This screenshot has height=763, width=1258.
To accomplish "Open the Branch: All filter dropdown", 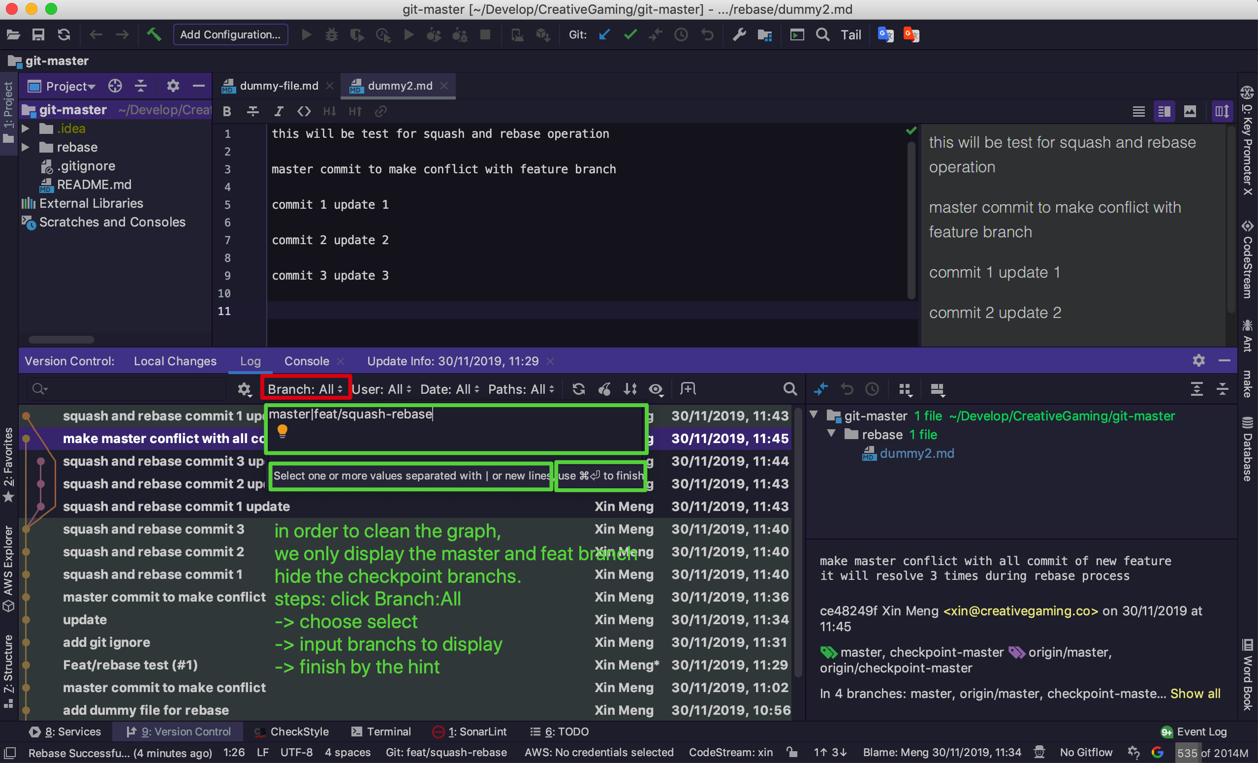I will pos(305,389).
